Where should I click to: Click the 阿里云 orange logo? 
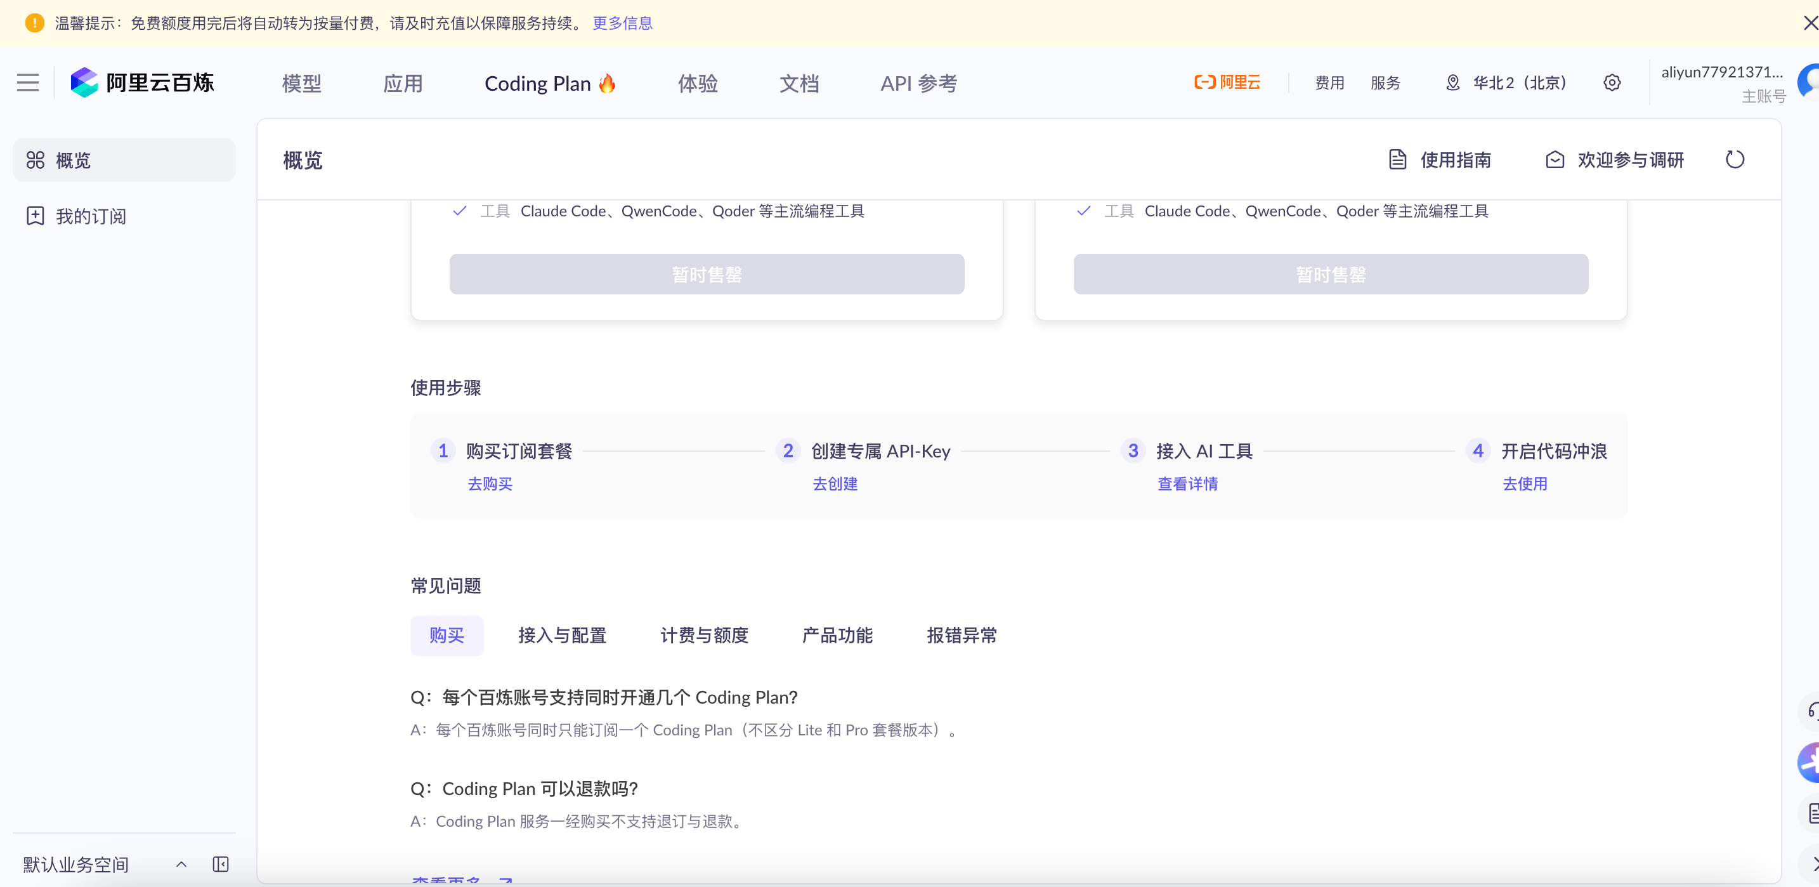click(1227, 82)
